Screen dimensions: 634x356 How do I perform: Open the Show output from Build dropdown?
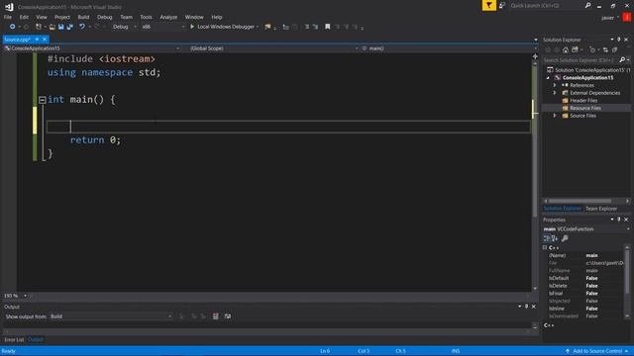111,316
